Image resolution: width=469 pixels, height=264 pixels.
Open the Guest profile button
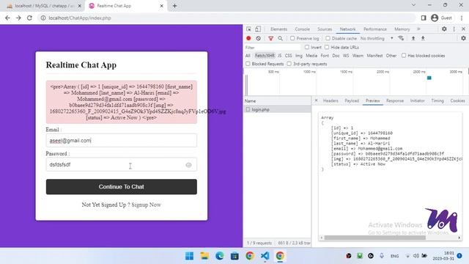[x=441, y=18]
